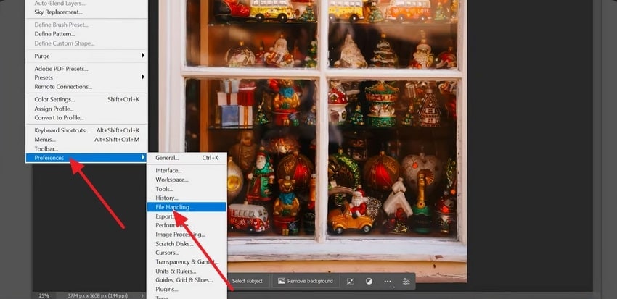Image resolution: width=617 pixels, height=299 pixels.
Task: Open Workspace... preferences
Action: [187, 180]
